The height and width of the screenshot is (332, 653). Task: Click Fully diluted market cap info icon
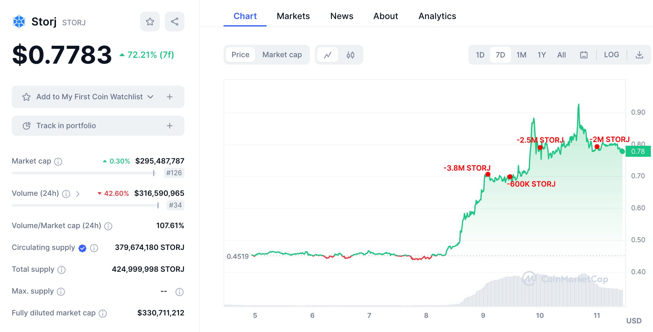pyautogui.click(x=103, y=313)
